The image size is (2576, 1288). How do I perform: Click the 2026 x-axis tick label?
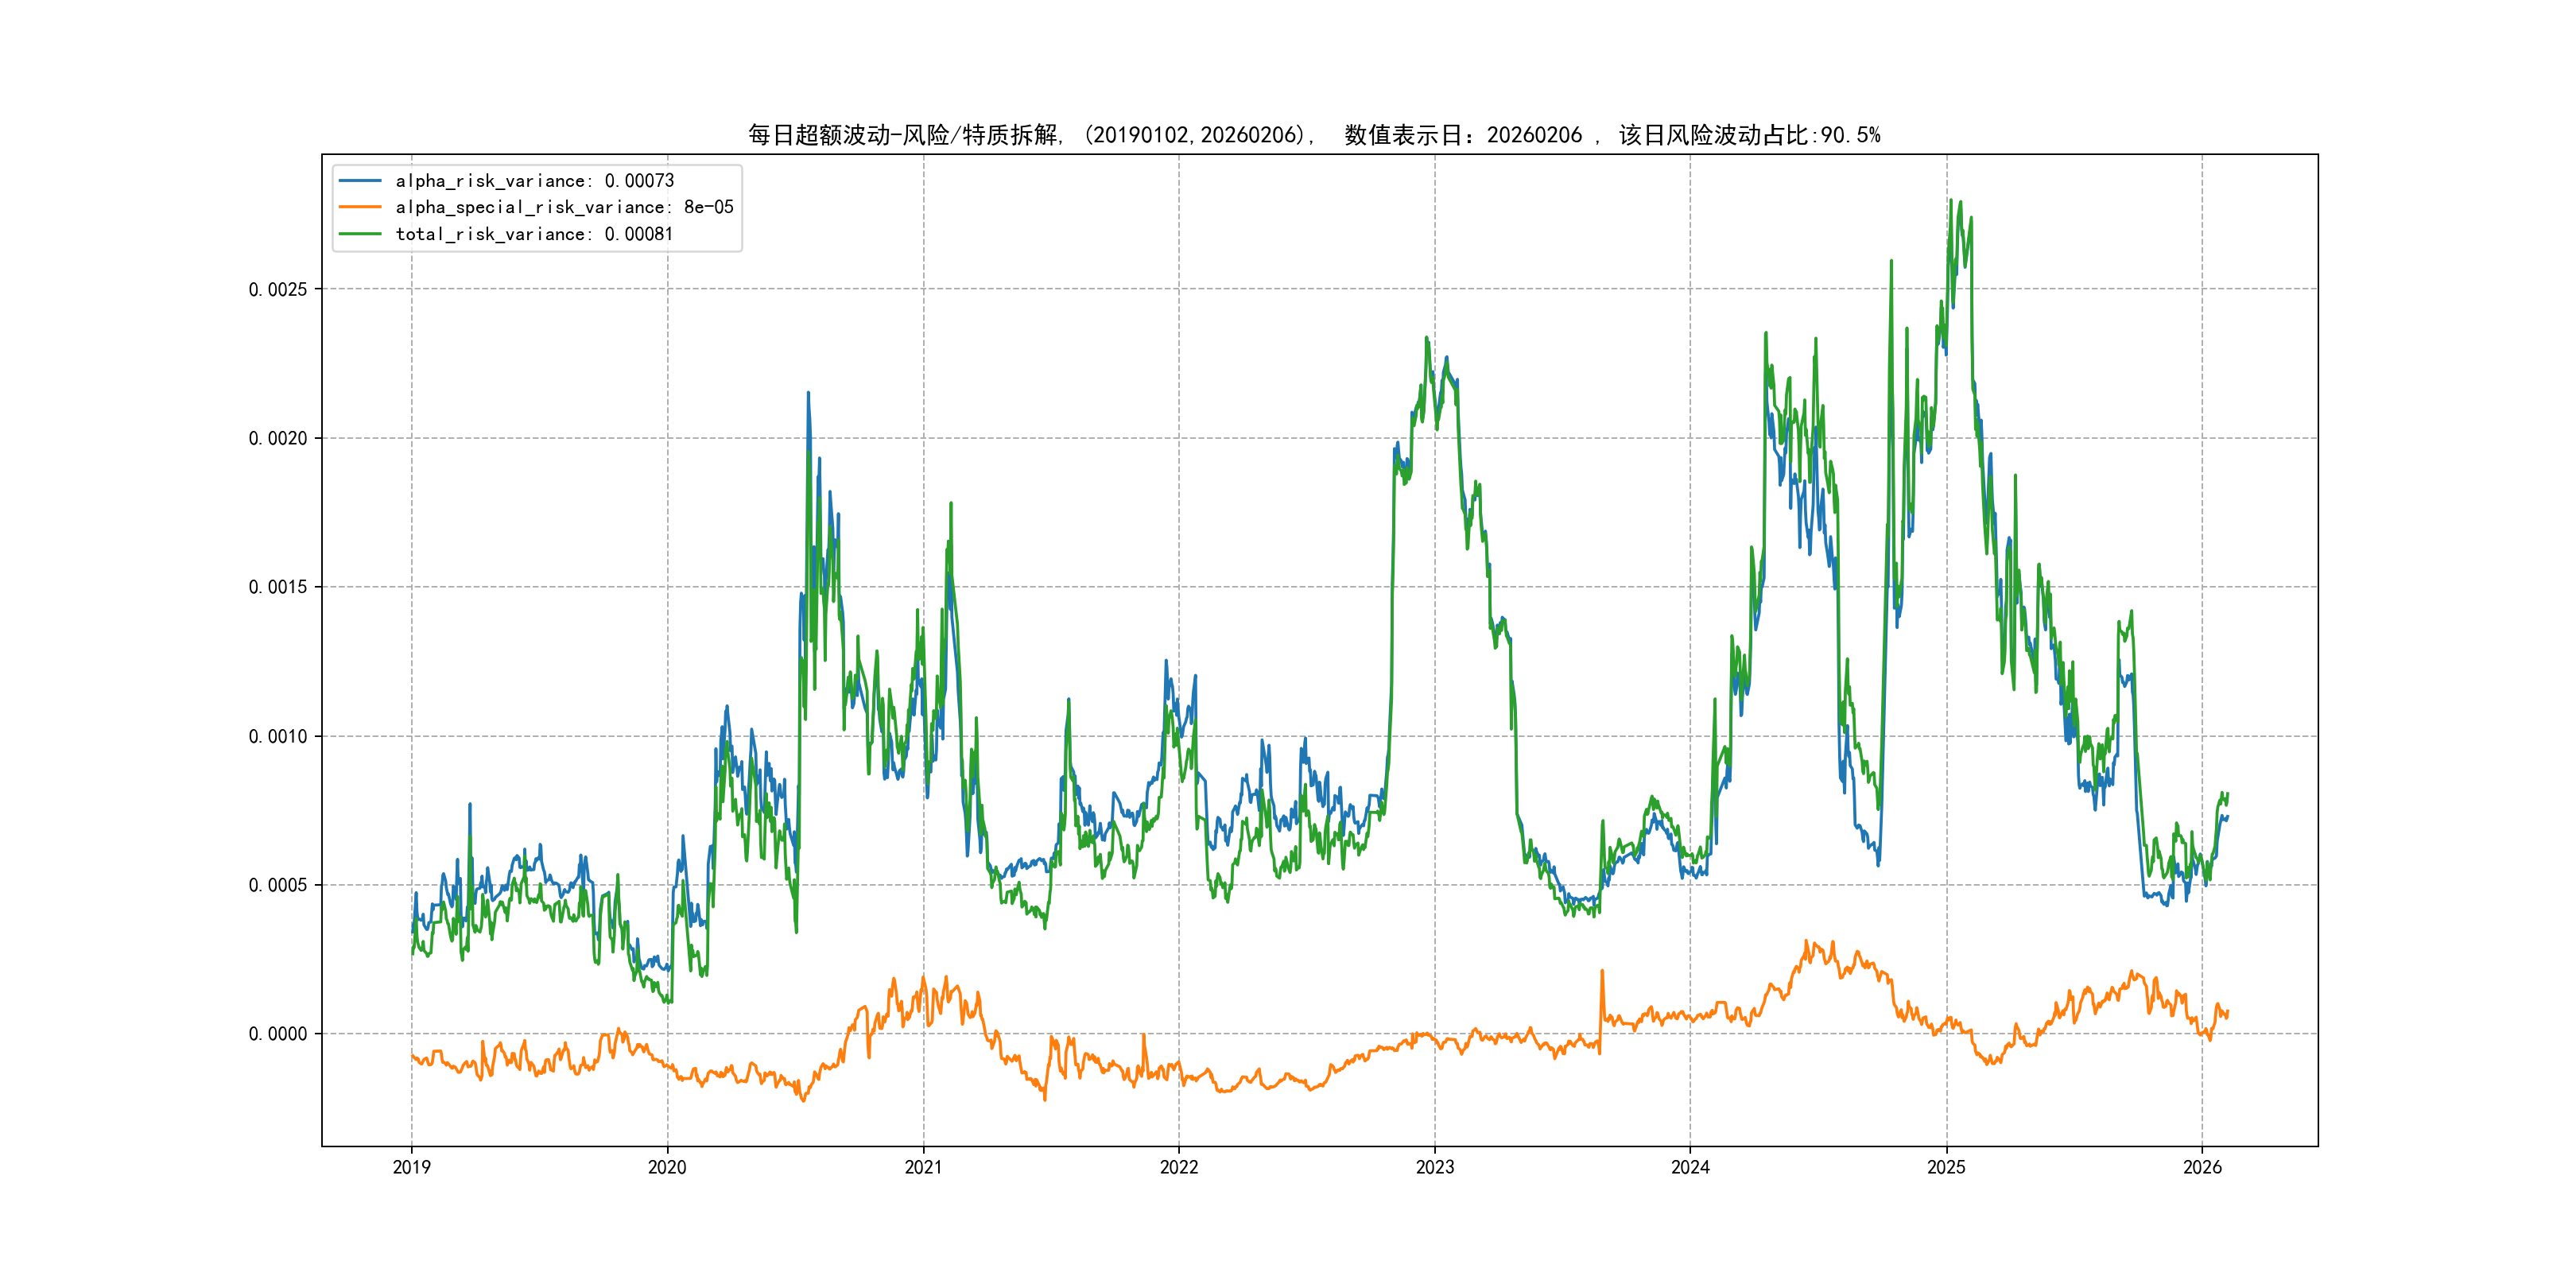pos(2202,1167)
